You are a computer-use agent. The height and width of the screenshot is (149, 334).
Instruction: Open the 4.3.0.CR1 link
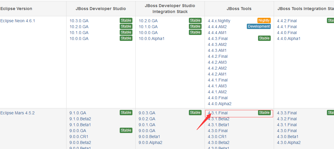(x=217, y=137)
